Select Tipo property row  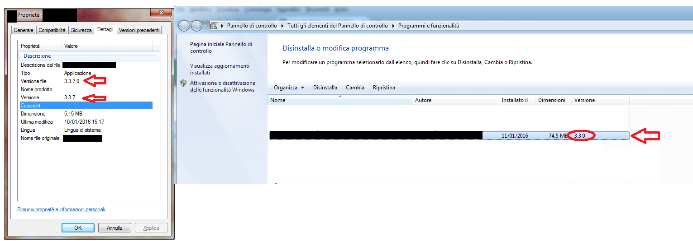tap(86, 73)
